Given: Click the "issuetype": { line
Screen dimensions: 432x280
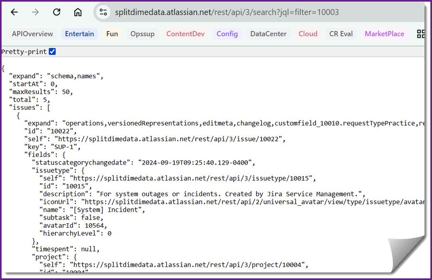Looking at the screenshot, I should point(58,170).
